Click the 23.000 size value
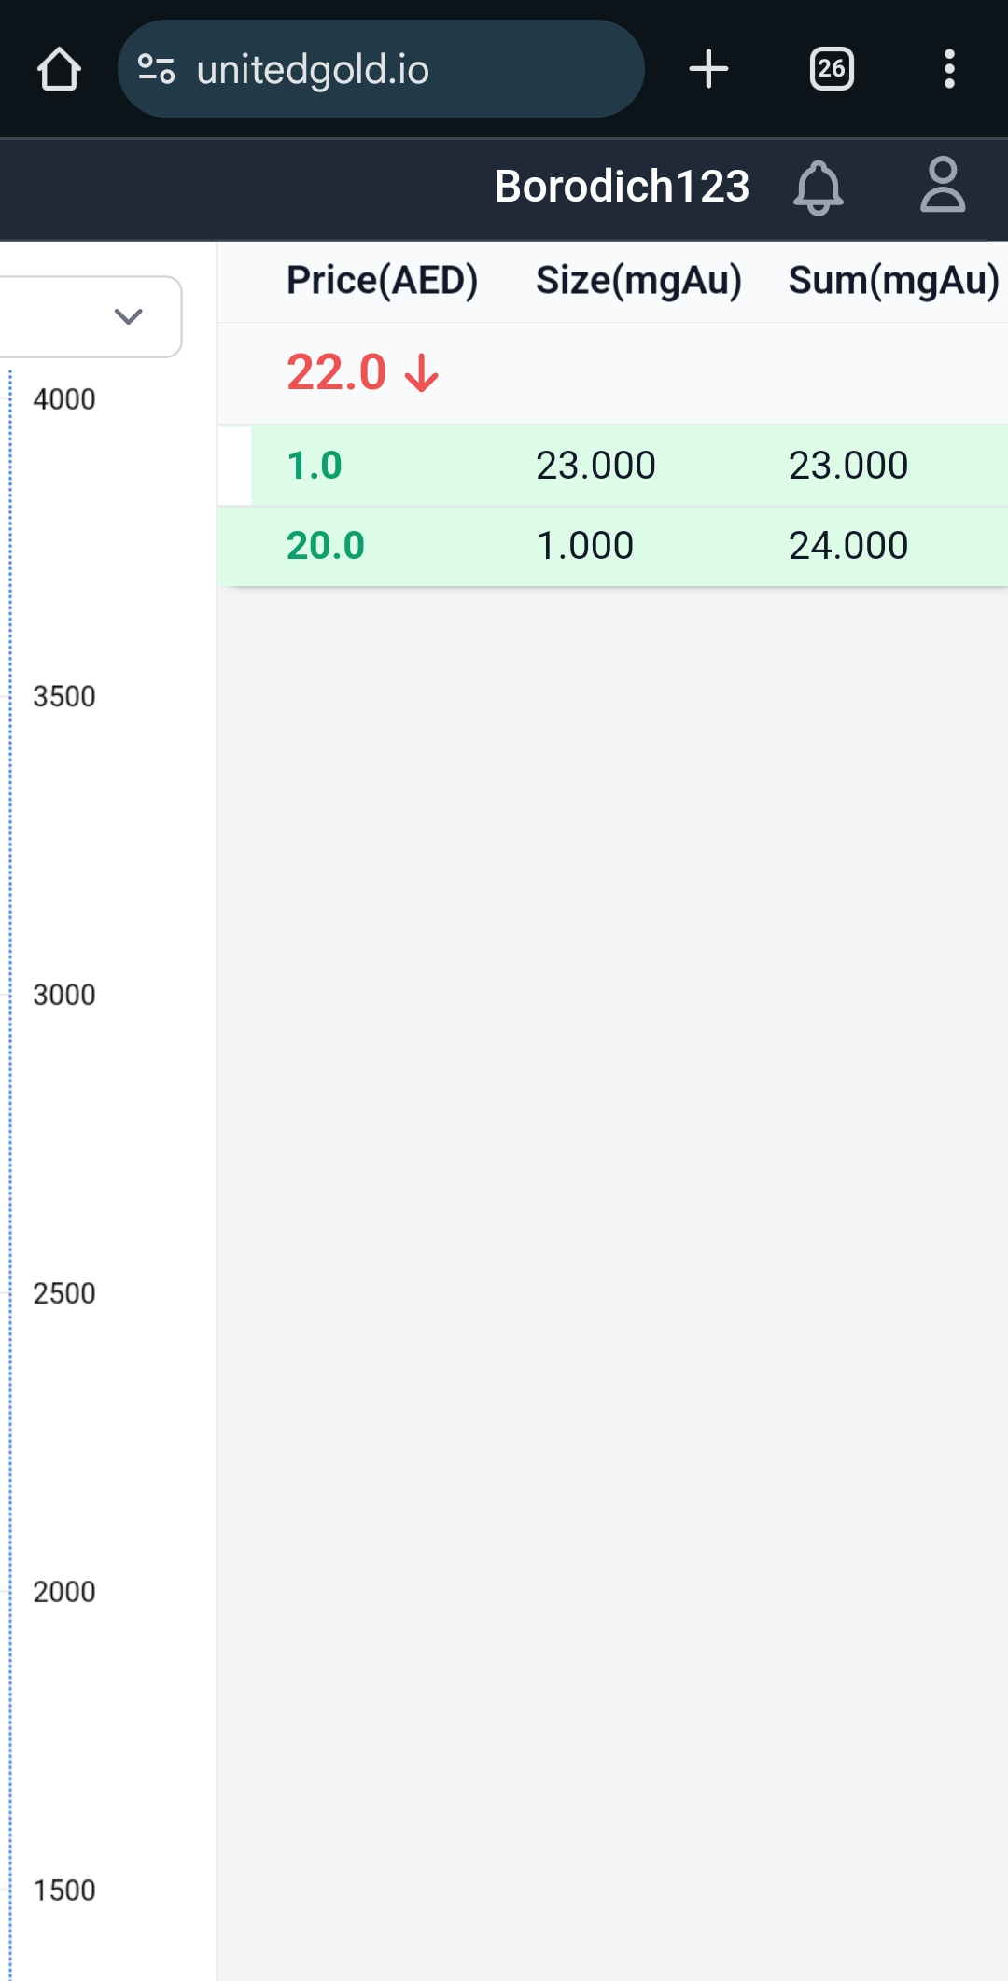This screenshot has width=1008, height=1981. (x=595, y=466)
